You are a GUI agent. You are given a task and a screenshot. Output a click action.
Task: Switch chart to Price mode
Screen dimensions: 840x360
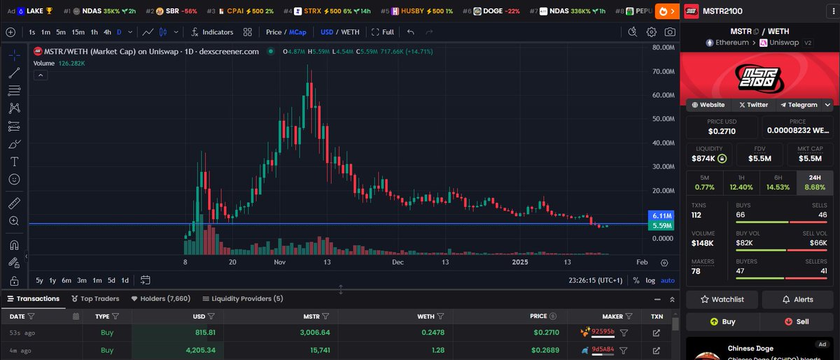coord(274,32)
